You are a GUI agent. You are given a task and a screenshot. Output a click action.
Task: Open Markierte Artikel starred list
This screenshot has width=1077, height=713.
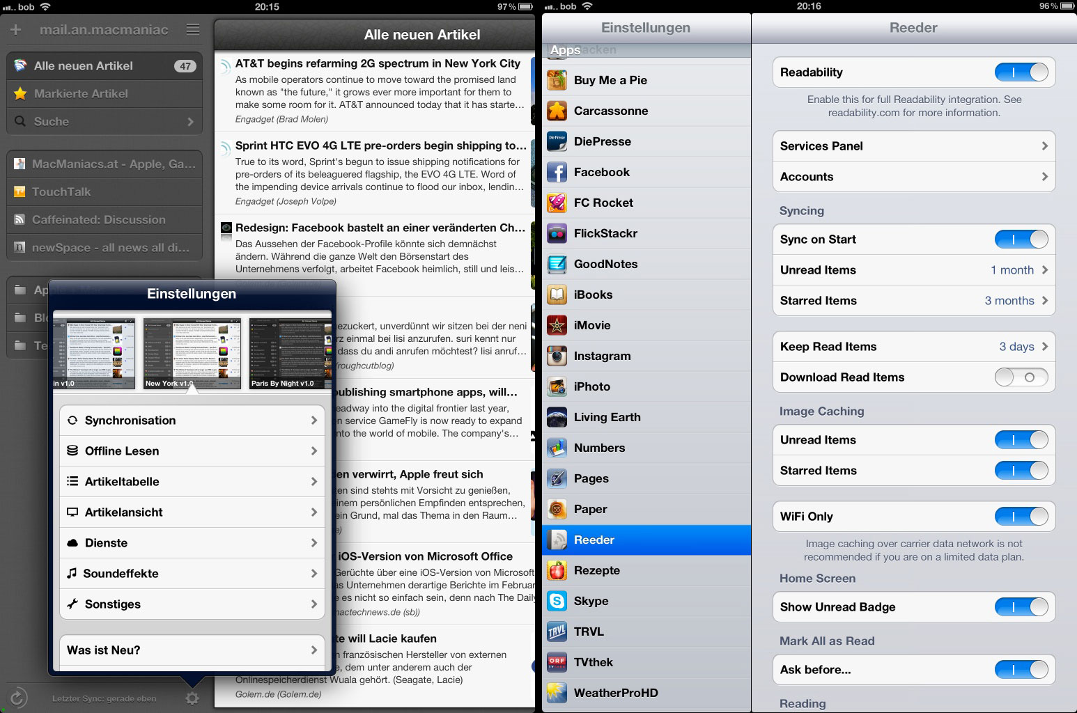pos(104,94)
